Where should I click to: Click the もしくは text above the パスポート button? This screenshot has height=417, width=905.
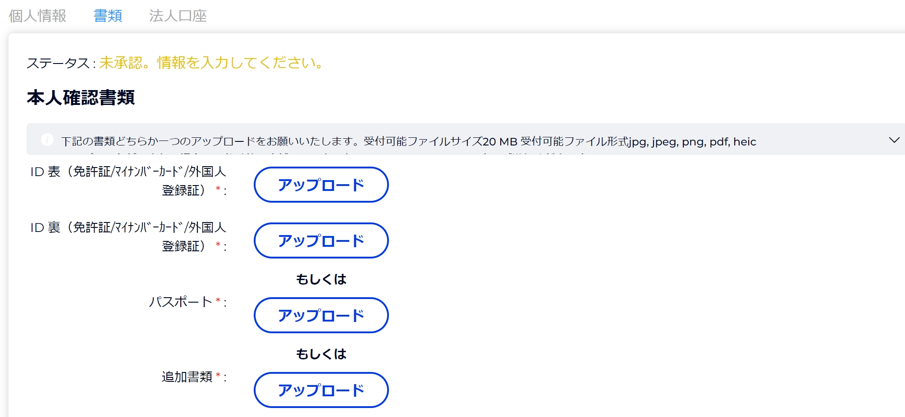click(321, 279)
